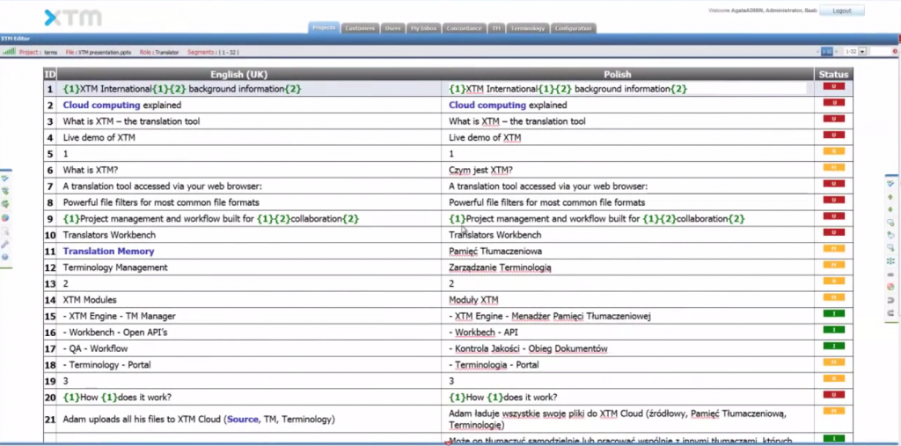
Task: Open the Configuration tab
Action: click(x=574, y=28)
